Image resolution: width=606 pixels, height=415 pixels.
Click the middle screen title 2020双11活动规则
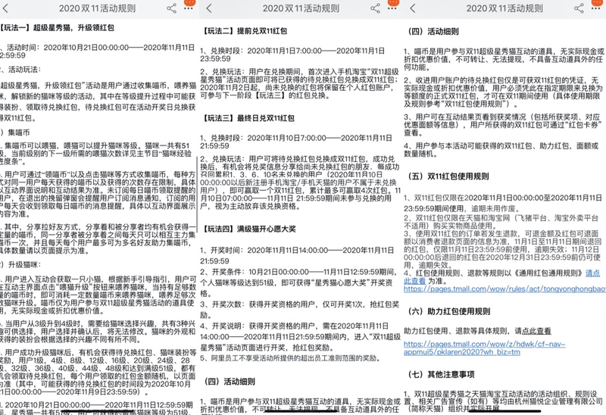[301, 8]
